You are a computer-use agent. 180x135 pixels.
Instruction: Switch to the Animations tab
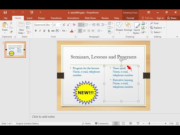coord(73,18)
